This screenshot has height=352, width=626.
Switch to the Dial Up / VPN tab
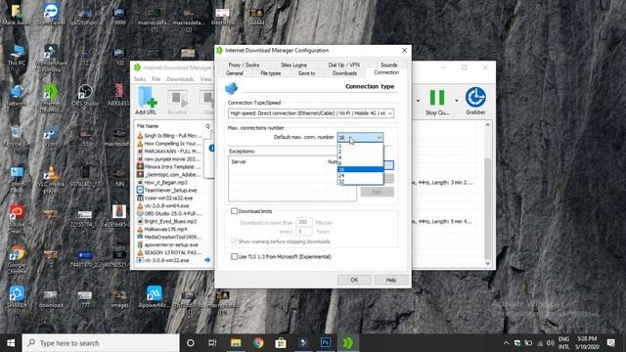click(x=343, y=65)
